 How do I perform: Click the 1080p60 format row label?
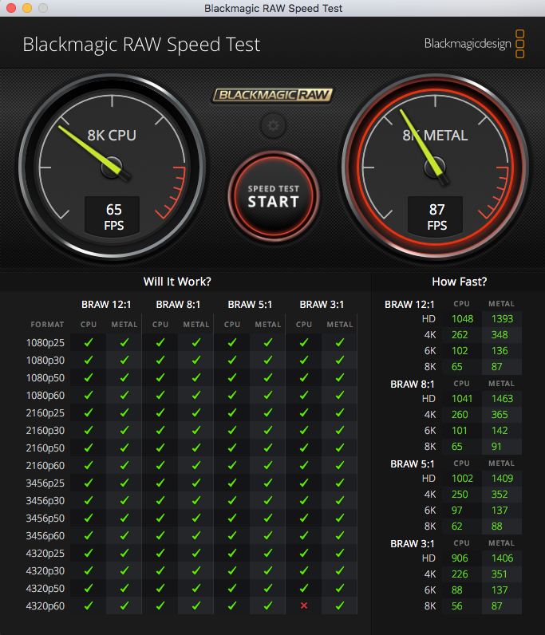(45, 396)
